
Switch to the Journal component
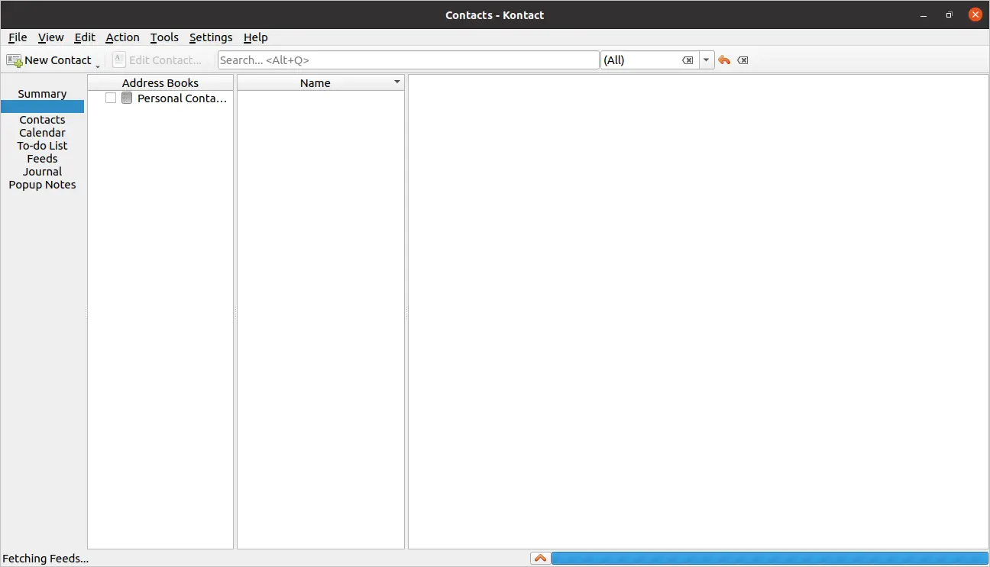click(43, 172)
